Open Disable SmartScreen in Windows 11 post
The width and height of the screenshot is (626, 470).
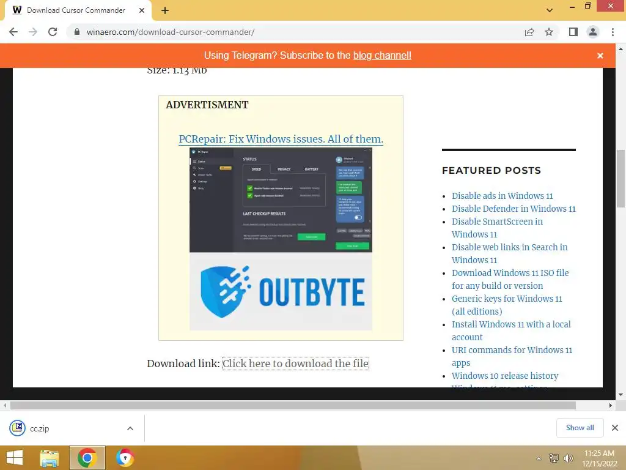[497, 228]
